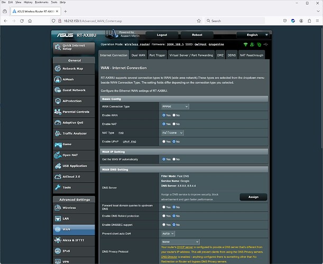Open DNS Privacy Protocol dropdown
Viewport: 323px width, 264px height.
(180, 242)
